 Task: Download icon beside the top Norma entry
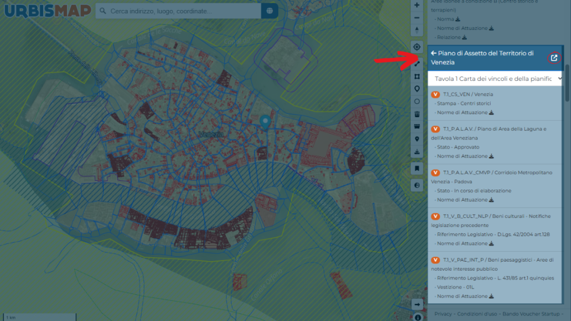[458, 19]
